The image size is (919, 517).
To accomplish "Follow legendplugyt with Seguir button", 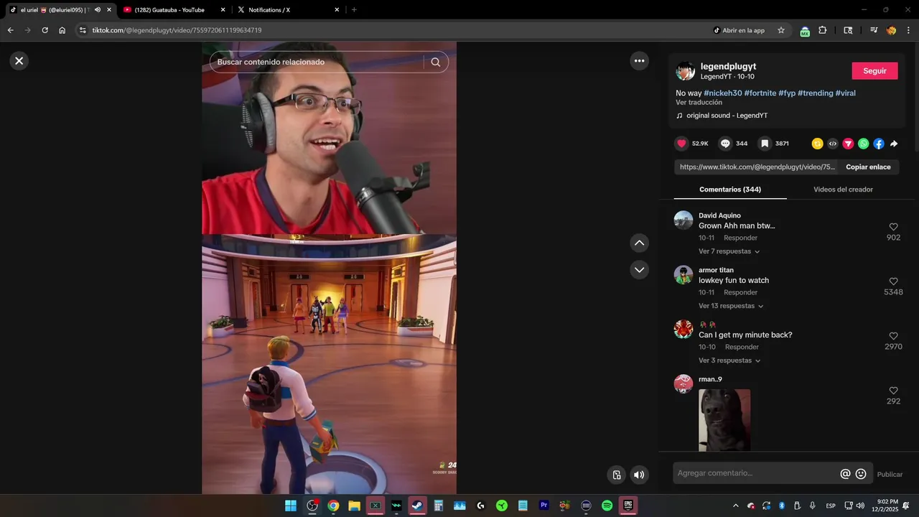I will (x=874, y=71).
